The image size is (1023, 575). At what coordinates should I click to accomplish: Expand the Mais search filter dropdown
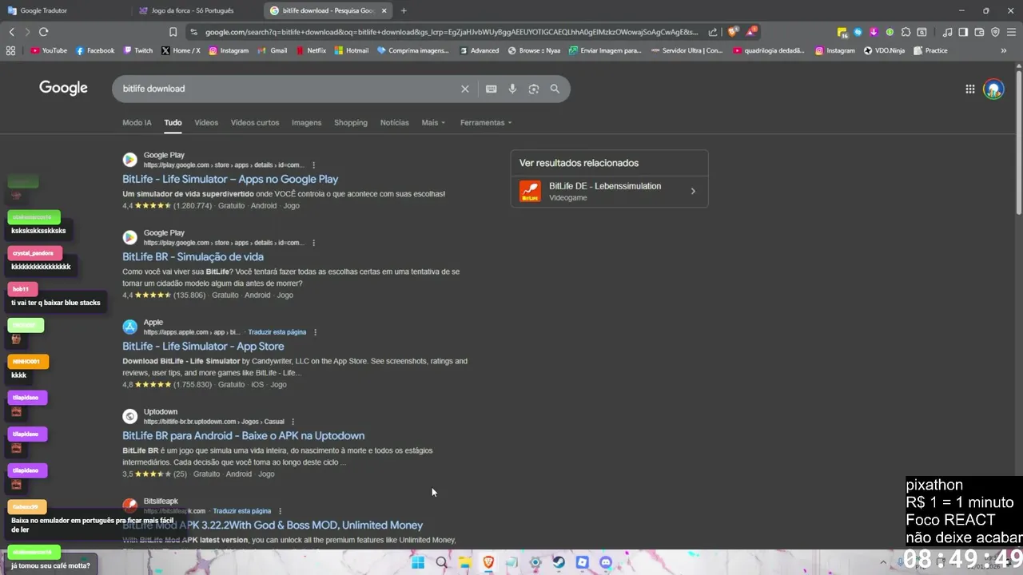coord(433,122)
